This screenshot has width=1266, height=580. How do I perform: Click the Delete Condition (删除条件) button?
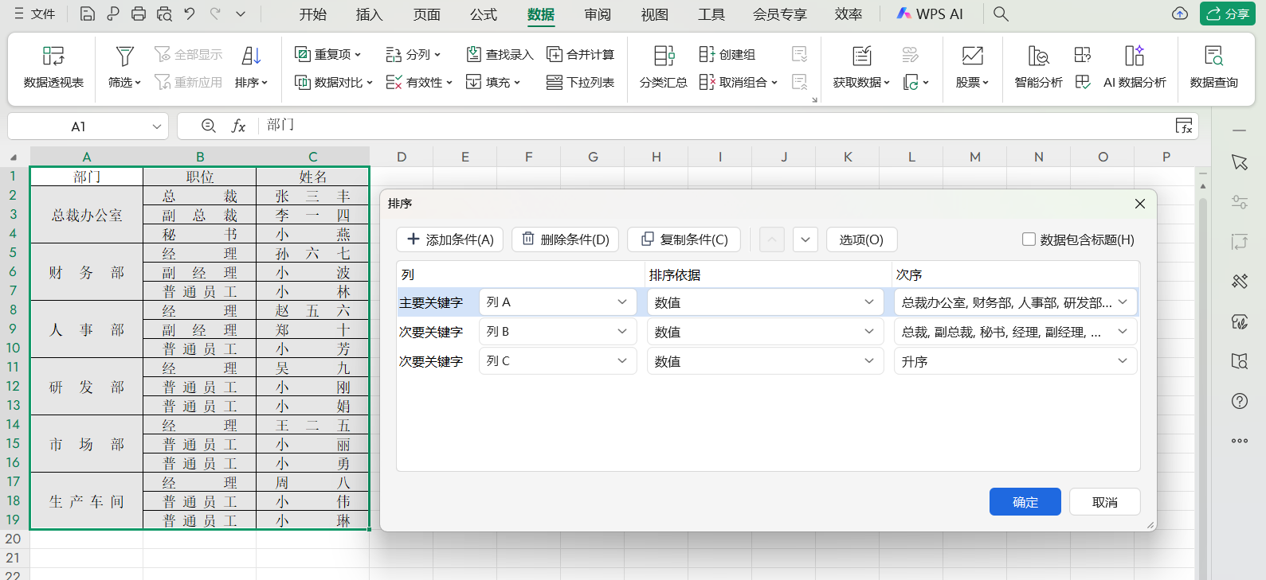pyautogui.click(x=566, y=239)
